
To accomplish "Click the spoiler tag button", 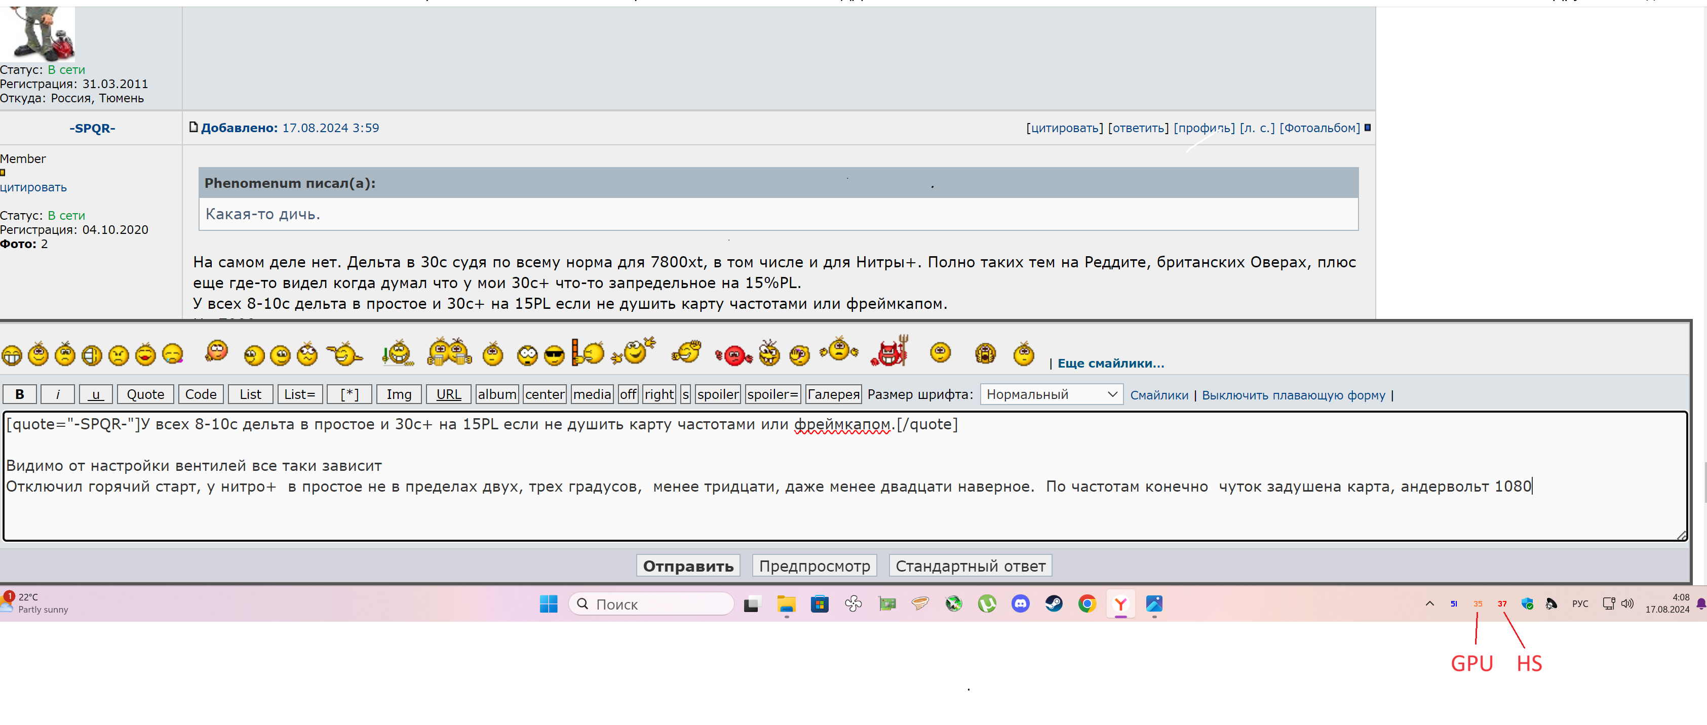I will tap(718, 394).
